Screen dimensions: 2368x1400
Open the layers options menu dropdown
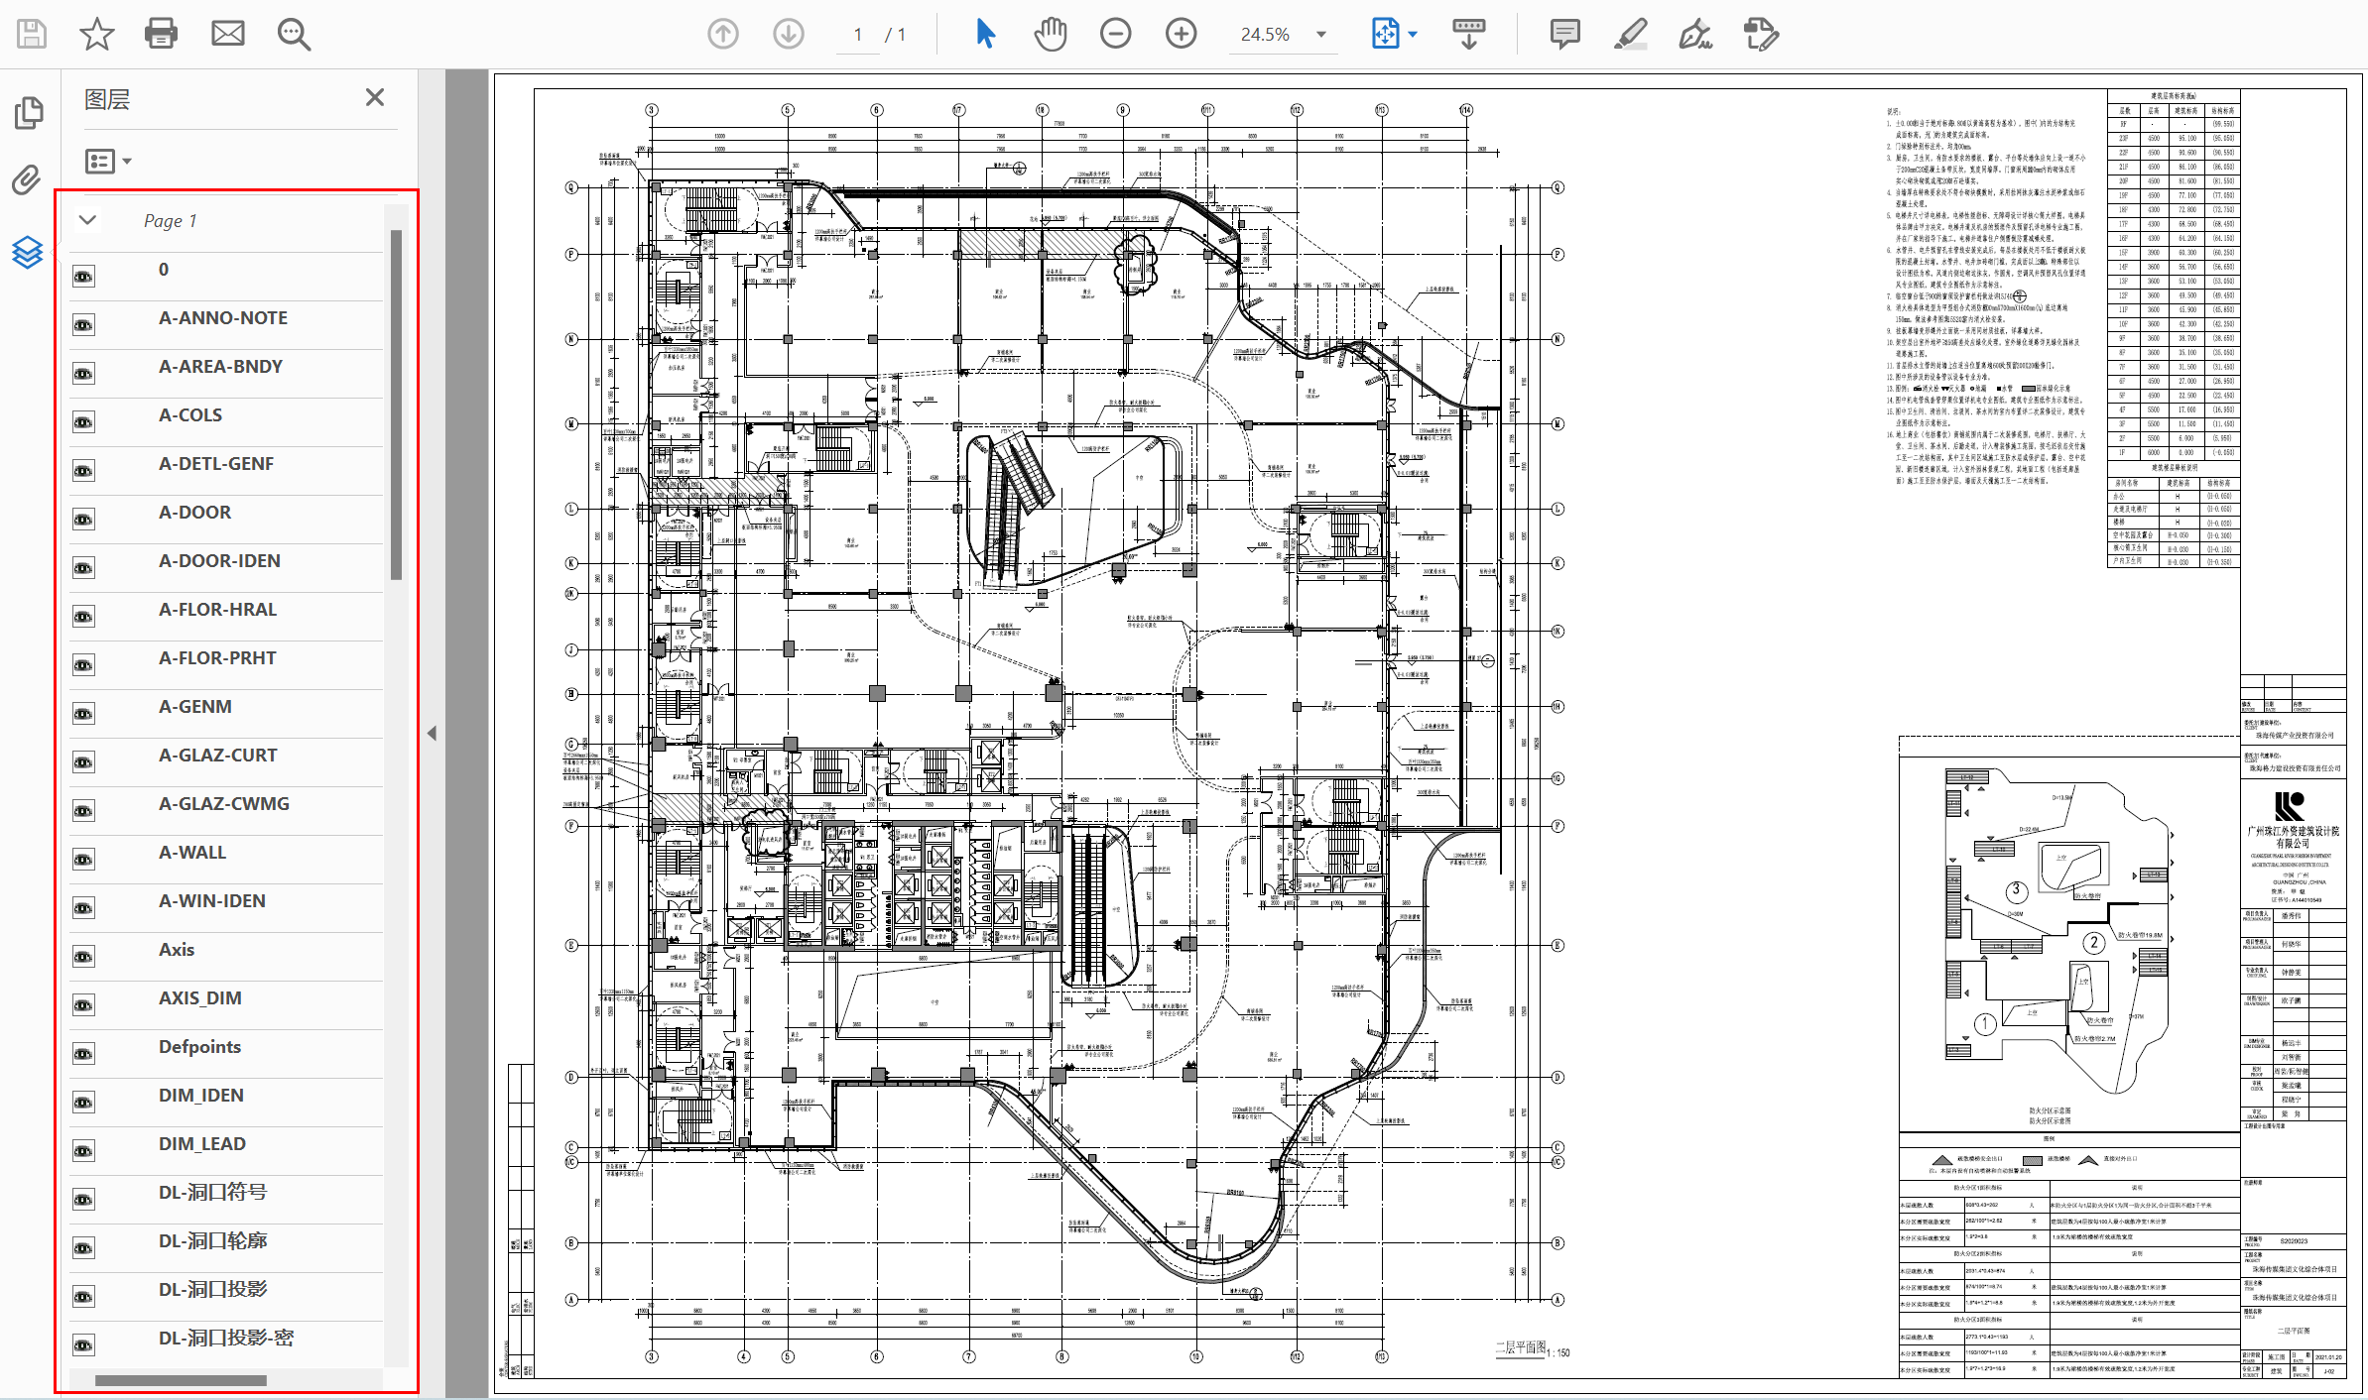click(108, 161)
